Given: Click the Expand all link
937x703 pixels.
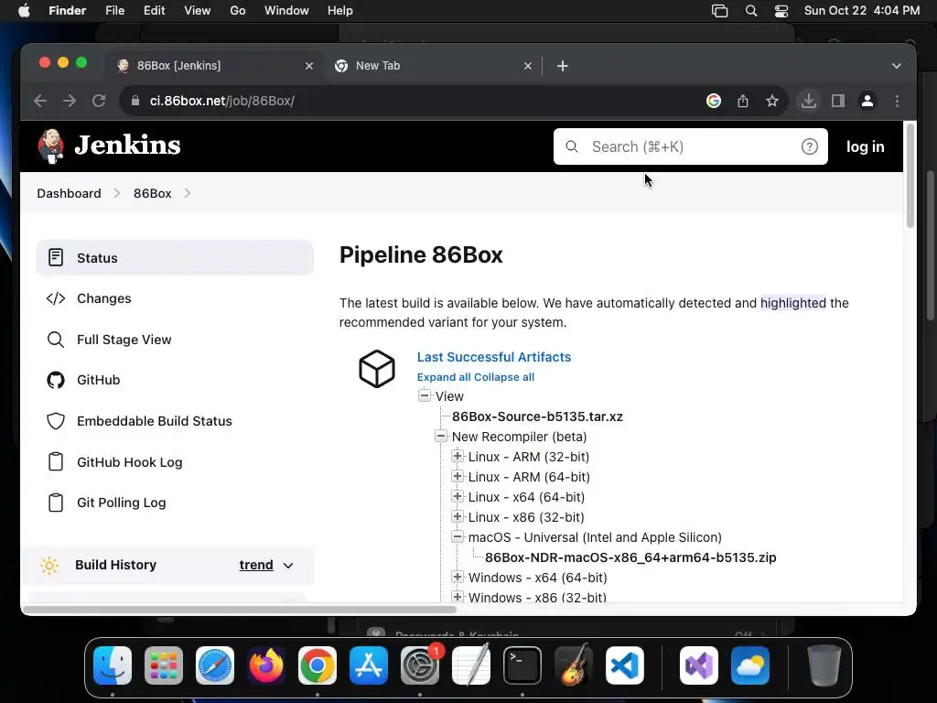Looking at the screenshot, I should tap(444, 377).
